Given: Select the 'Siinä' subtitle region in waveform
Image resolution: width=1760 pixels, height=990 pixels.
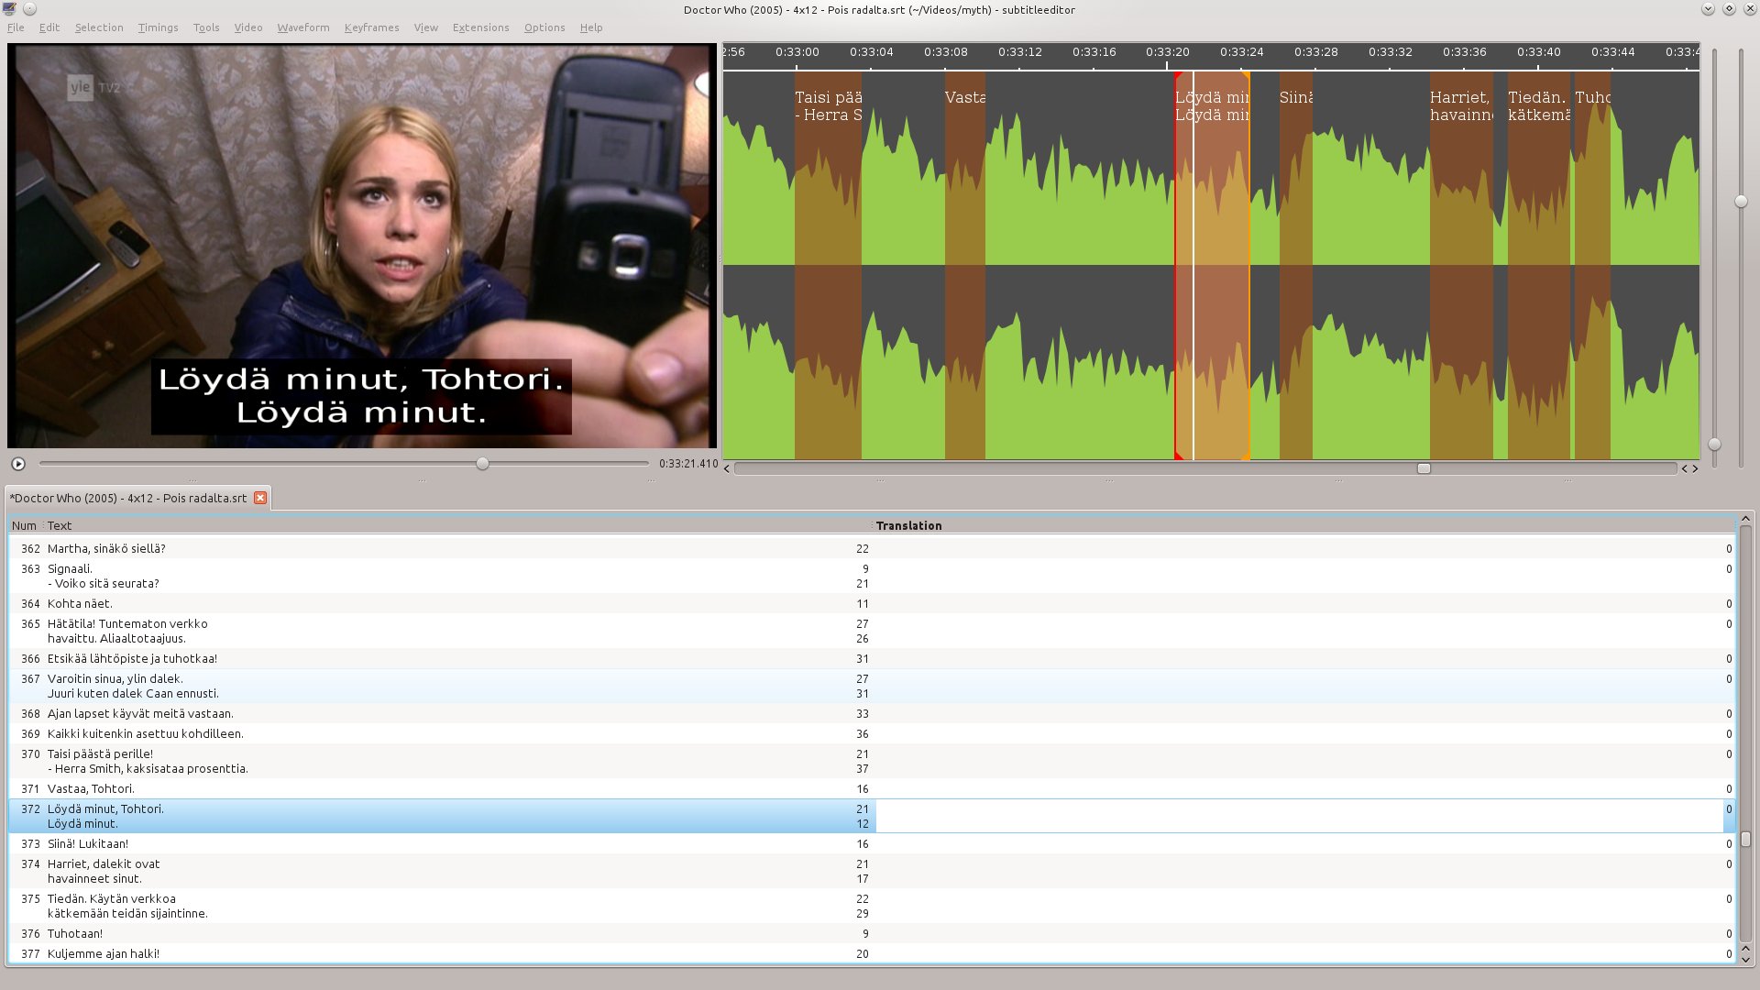Looking at the screenshot, I should click(1296, 266).
